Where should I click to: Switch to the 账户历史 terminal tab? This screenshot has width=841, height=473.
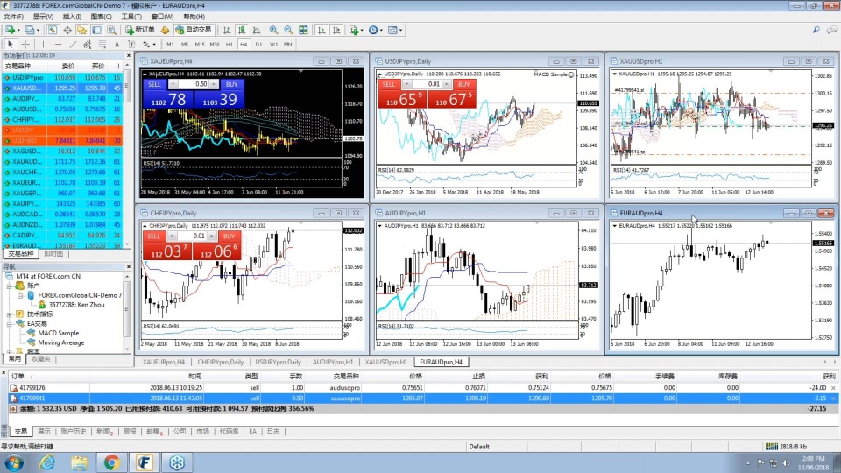click(74, 432)
